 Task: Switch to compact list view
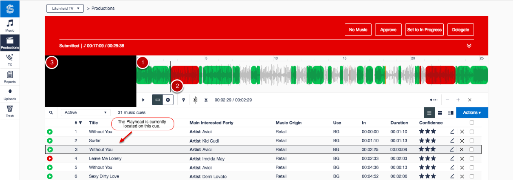[429, 112]
